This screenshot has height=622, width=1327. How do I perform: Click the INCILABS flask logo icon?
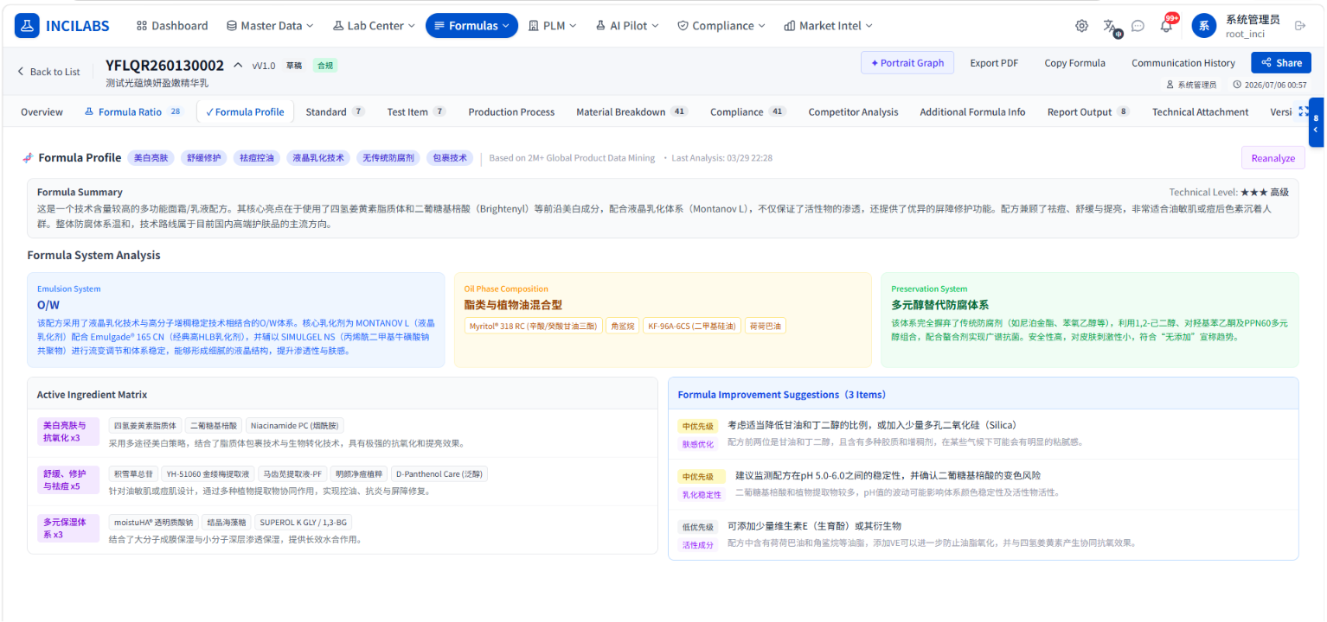point(28,26)
